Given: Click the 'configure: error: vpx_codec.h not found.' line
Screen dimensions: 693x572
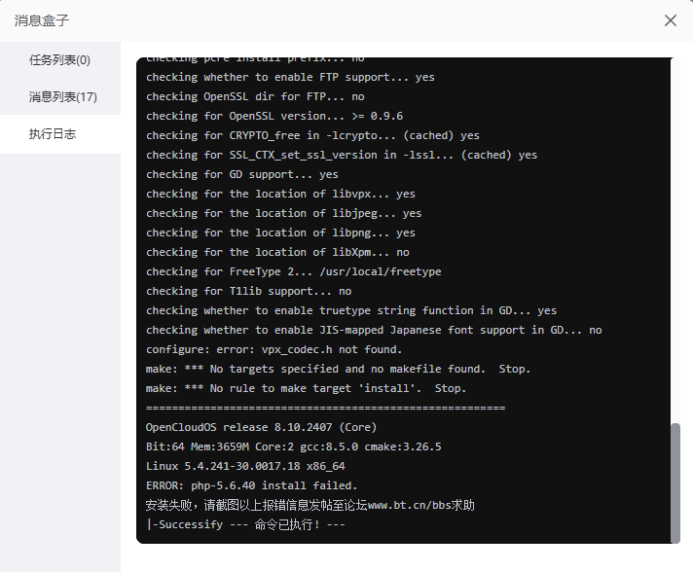Looking at the screenshot, I should coord(274,349).
